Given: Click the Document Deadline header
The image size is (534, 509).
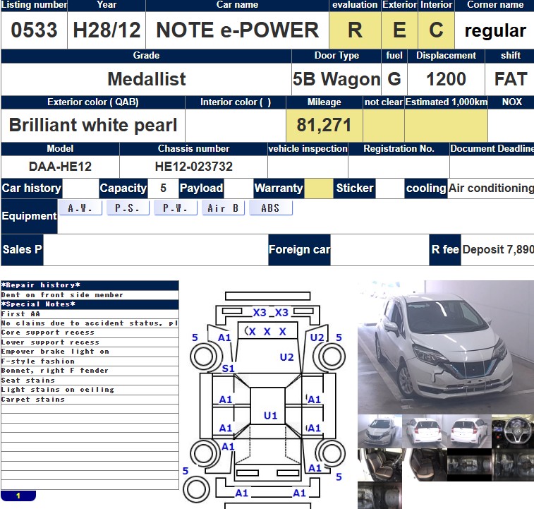Looking at the screenshot, I should pyautogui.click(x=492, y=149).
